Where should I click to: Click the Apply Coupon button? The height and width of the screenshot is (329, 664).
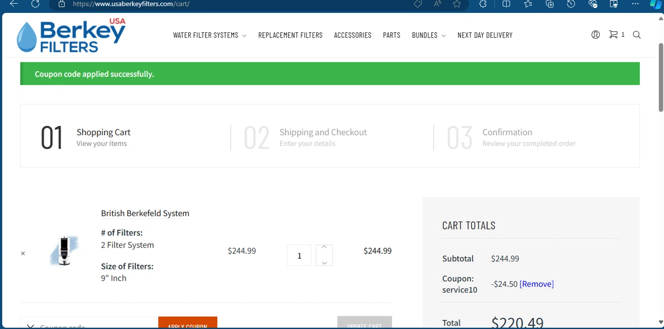[188, 323]
